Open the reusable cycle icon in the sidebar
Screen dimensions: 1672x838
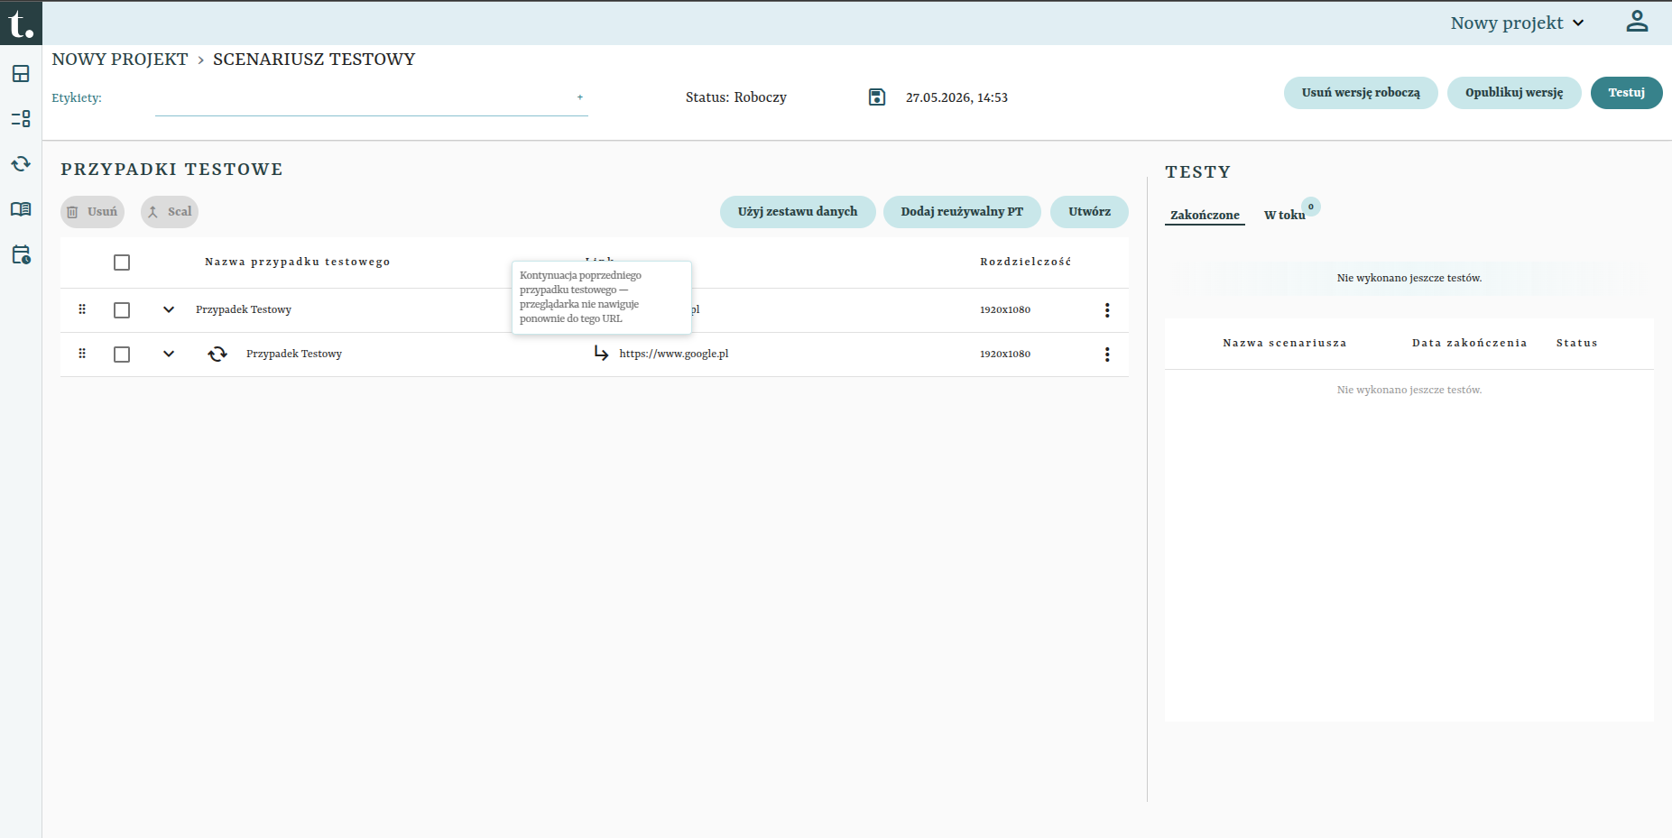pyautogui.click(x=21, y=164)
